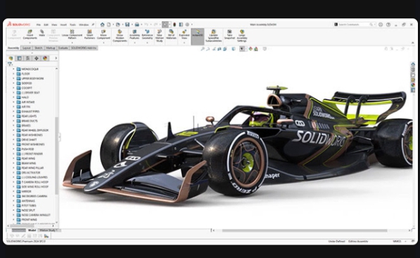Open dropdown under Insert Components
Viewport: 420px width, 258px height.
click(x=30, y=43)
